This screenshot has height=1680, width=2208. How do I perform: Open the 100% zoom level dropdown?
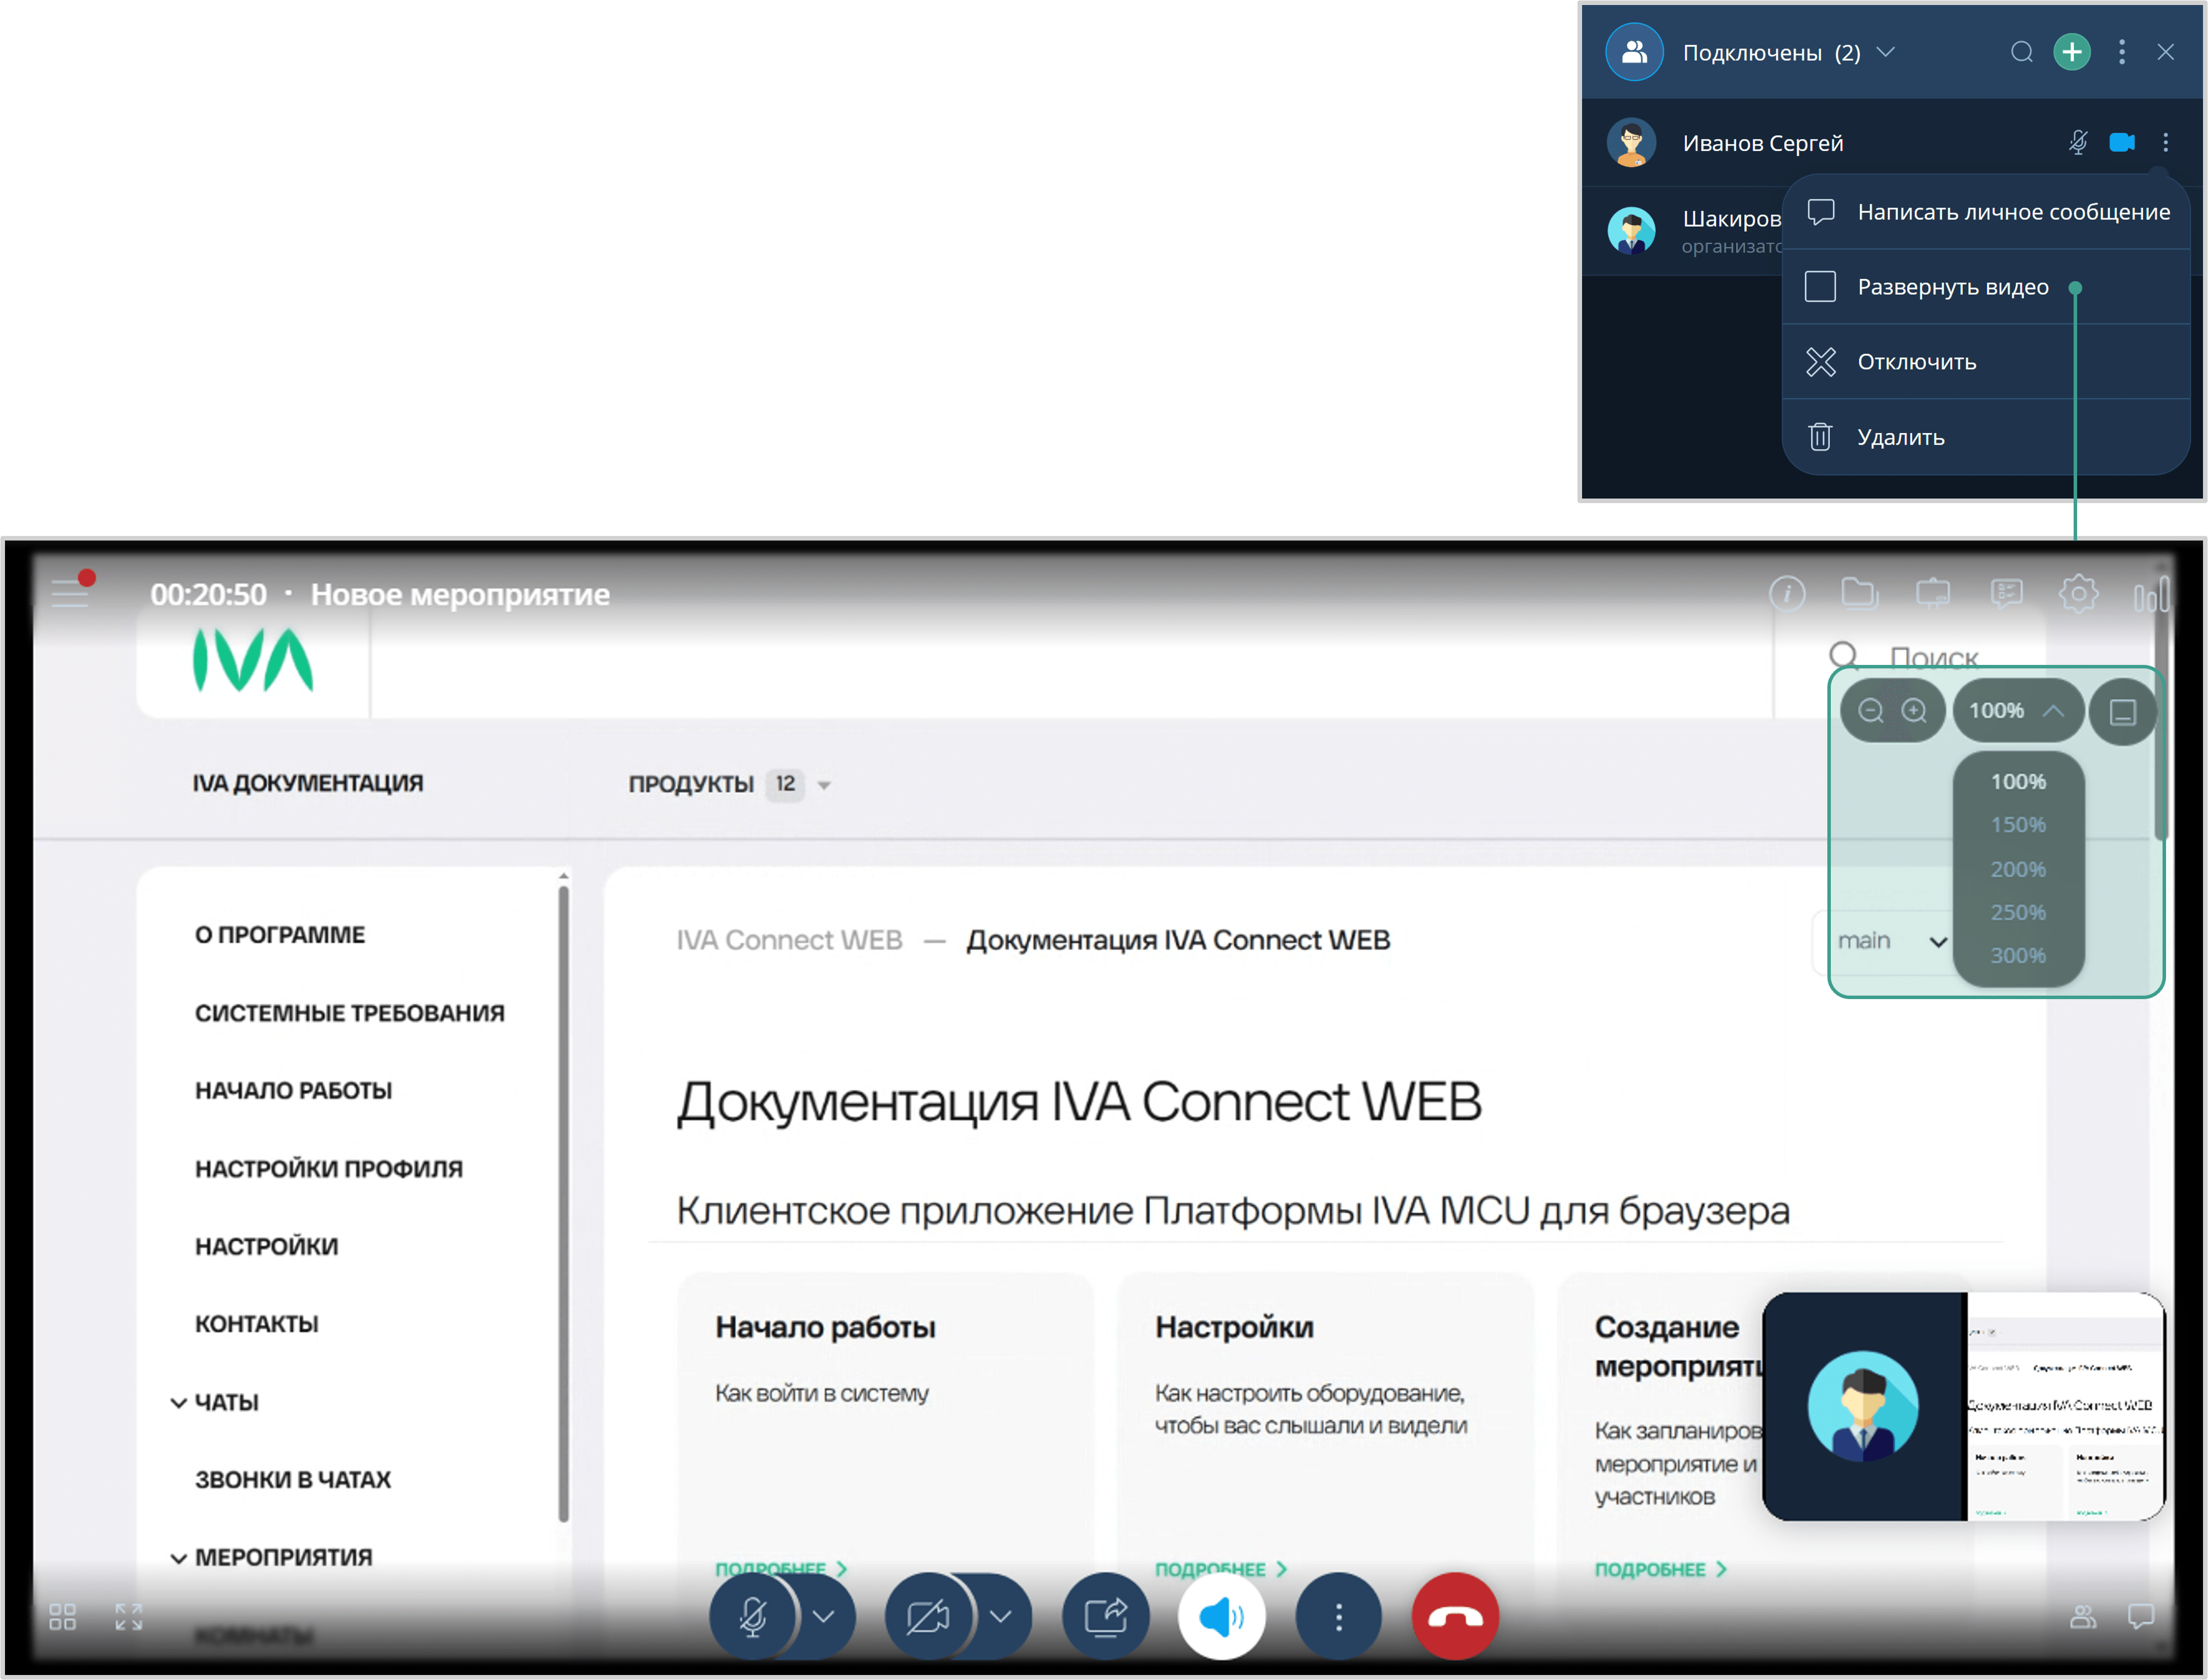2017,711
